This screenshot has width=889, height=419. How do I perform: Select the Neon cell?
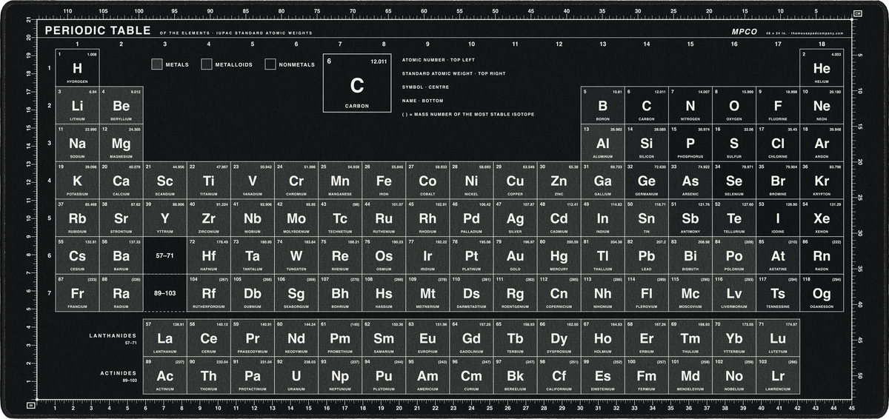click(822, 106)
